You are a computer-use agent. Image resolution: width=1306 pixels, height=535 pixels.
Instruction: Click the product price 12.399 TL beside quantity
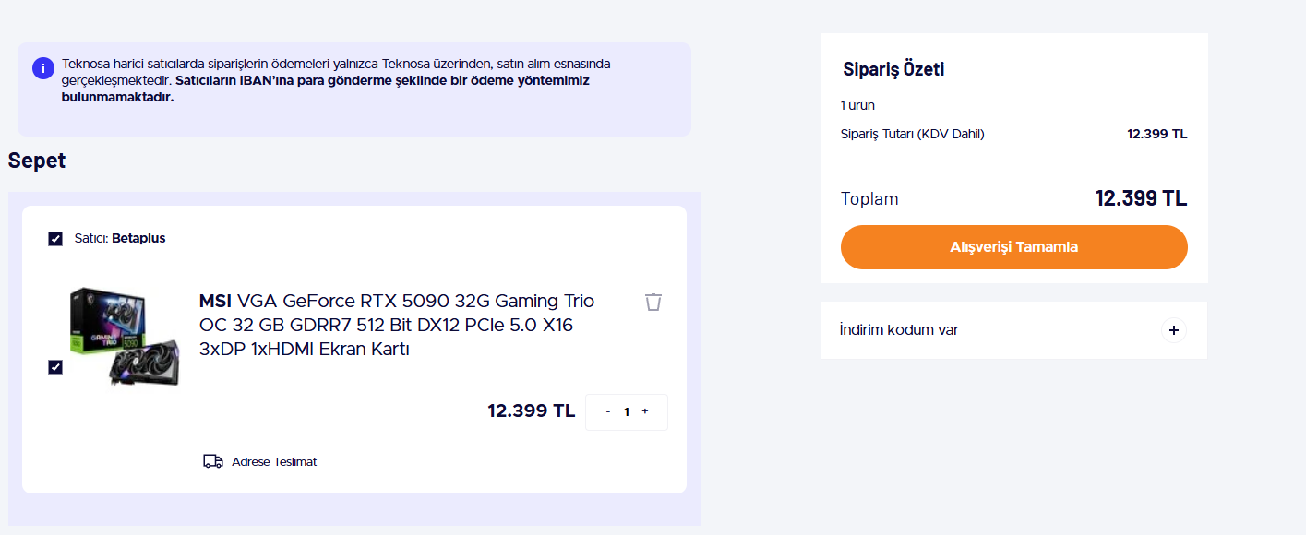[x=531, y=410]
